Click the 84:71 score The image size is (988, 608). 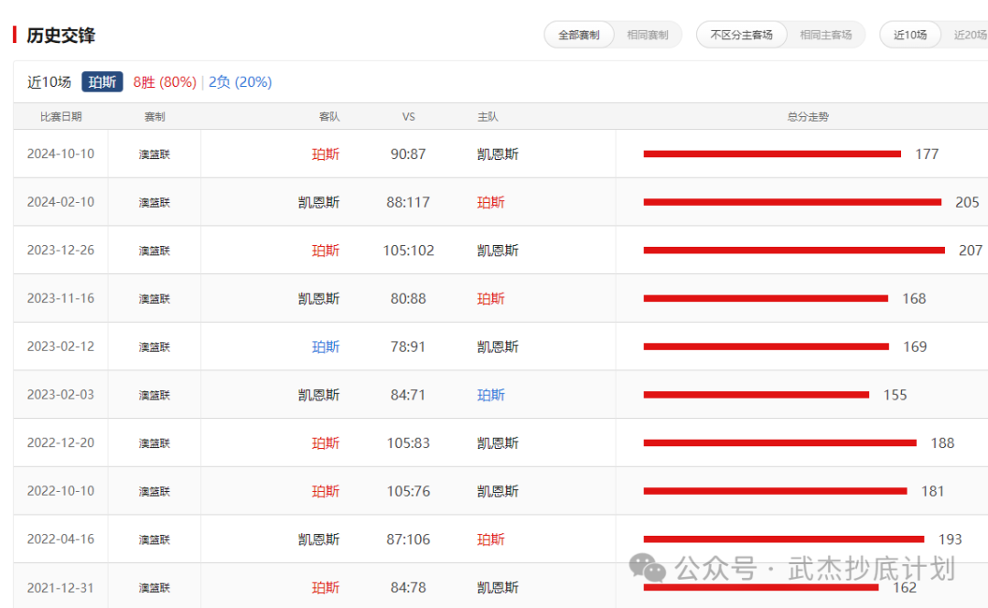coord(408,395)
